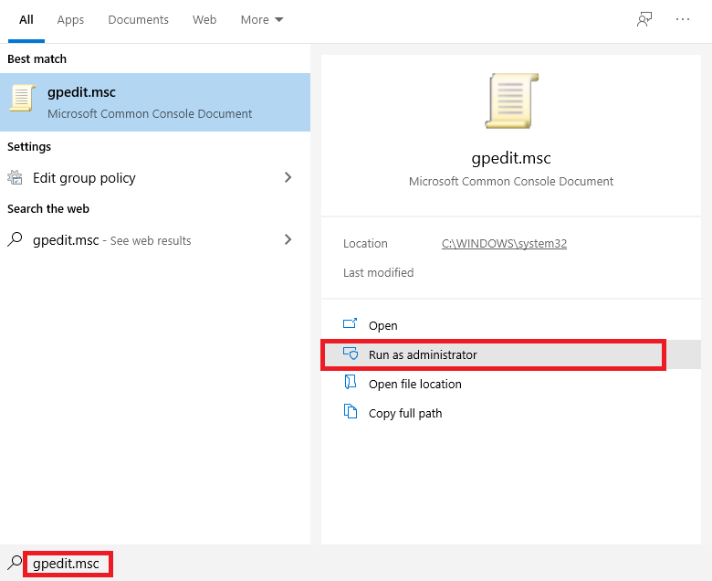
Task: Switch to the Web tab
Action: click(x=204, y=20)
